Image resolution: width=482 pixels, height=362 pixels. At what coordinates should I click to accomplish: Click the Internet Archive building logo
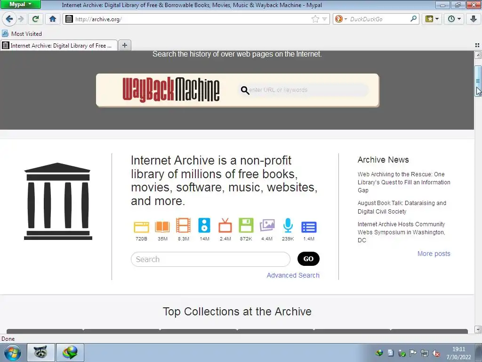point(58,201)
